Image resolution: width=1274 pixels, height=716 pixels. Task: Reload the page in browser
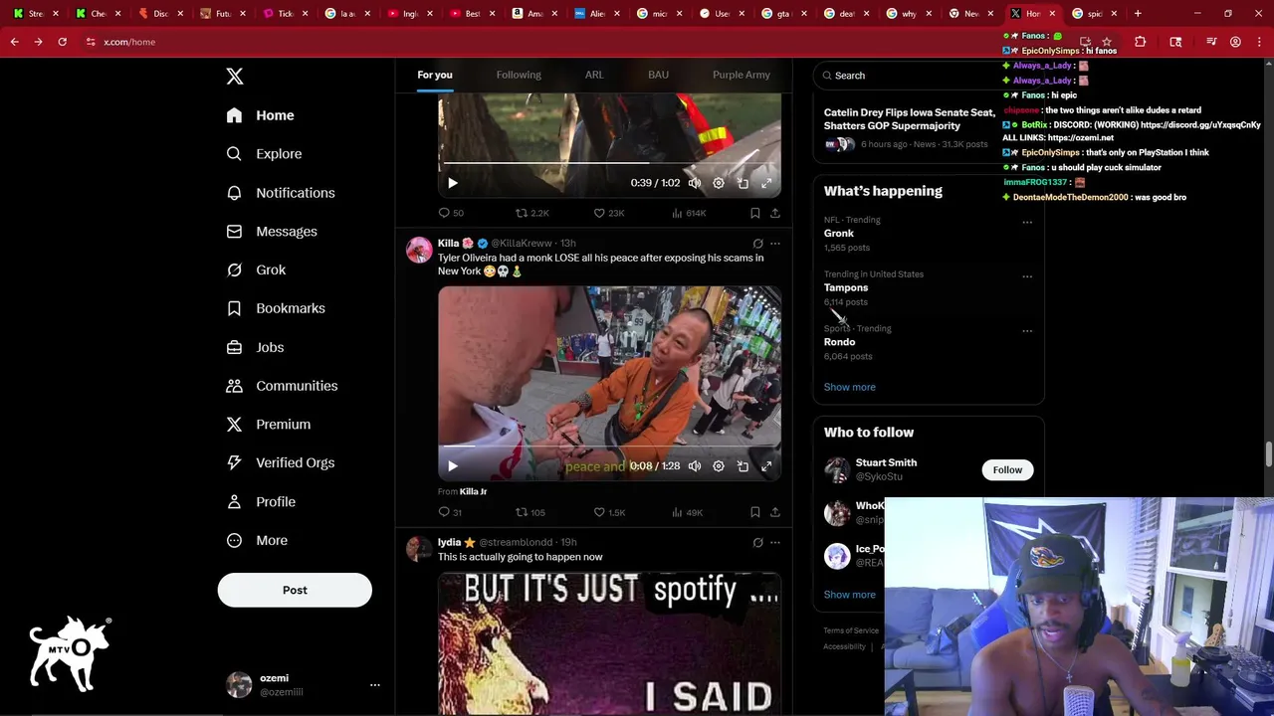(x=62, y=42)
